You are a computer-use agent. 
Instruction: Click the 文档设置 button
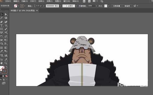(x=117, y=6)
